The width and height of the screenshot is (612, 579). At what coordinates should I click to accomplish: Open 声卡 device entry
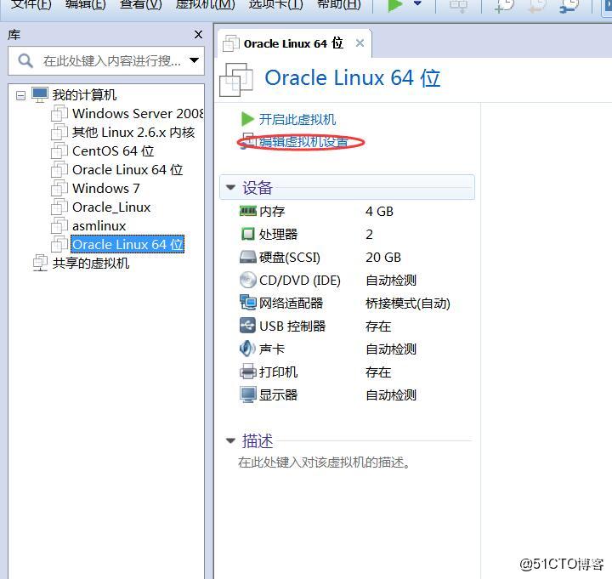[x=272, y=349]
